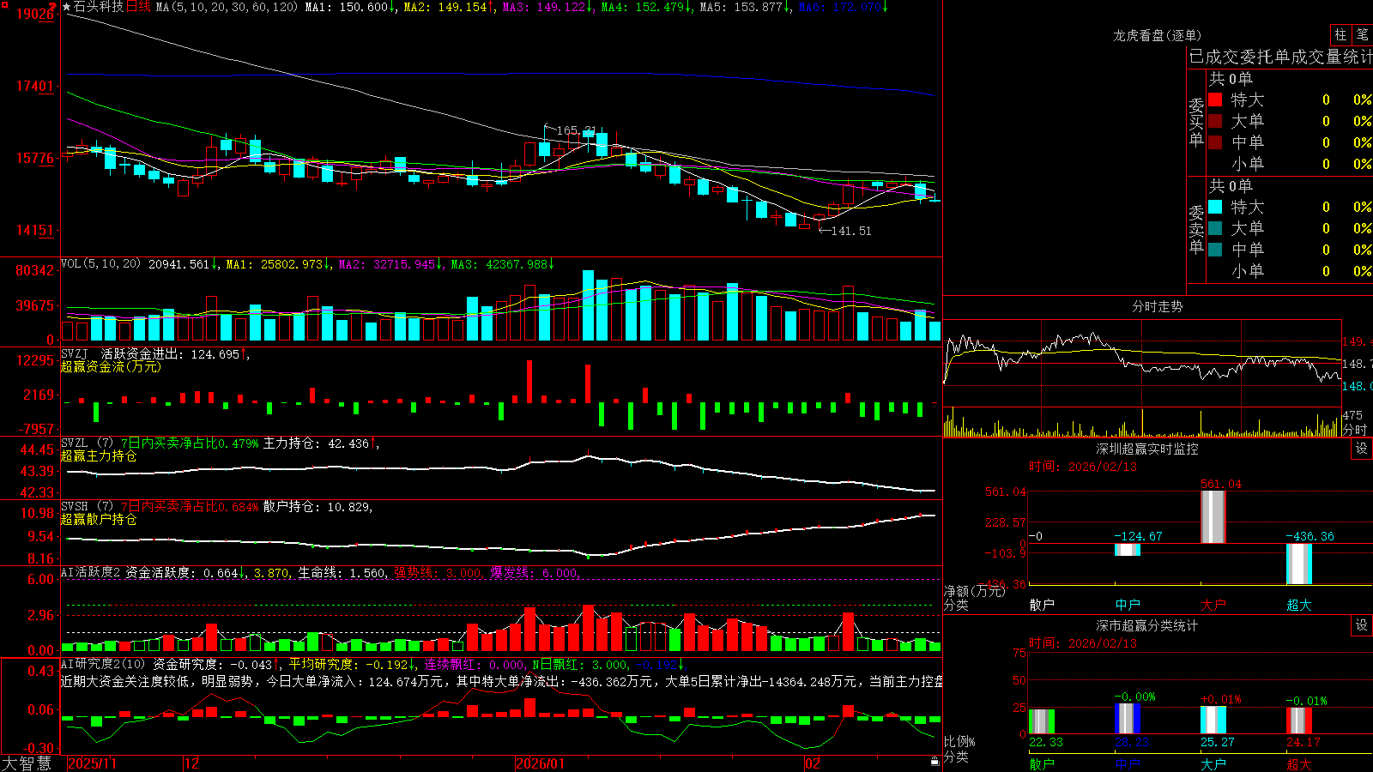Click cyan 特大 sell-order color swatch
The height and width of the screenshot is (772, 1373).
pyautogui.click(x=1215, y=207)
